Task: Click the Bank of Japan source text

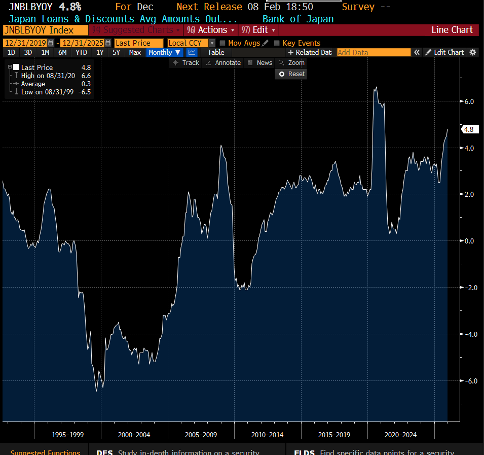Action: pos(298,19)
